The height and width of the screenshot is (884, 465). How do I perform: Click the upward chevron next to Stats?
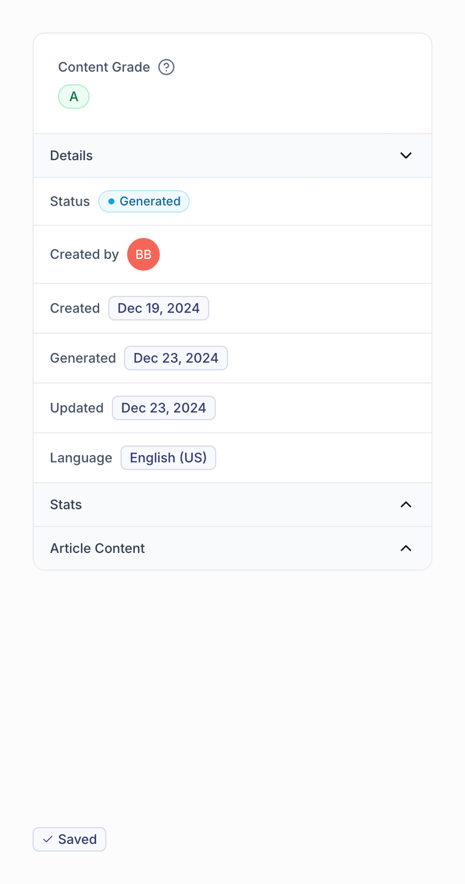click(406, 505)
